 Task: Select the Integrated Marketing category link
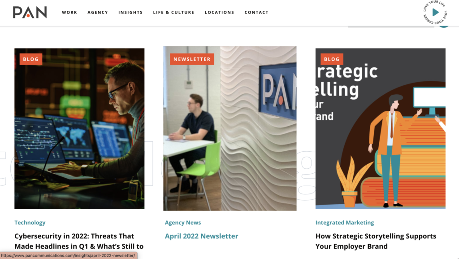345,223
